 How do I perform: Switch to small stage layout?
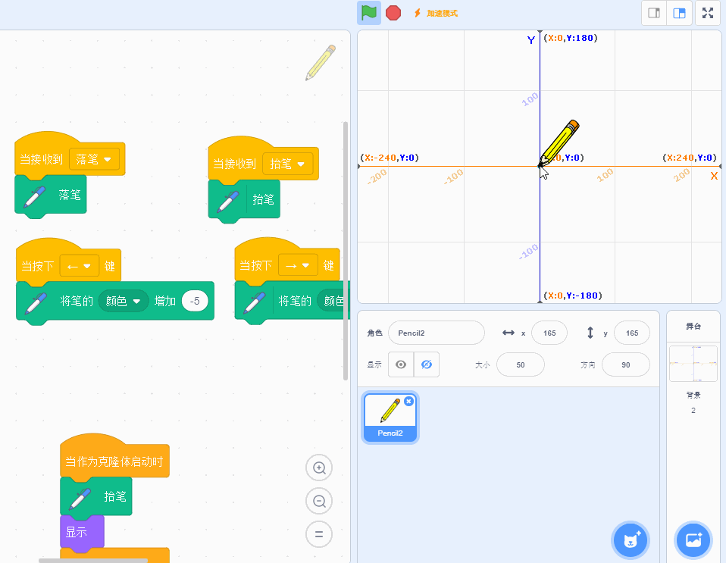(x=653, y=13)
